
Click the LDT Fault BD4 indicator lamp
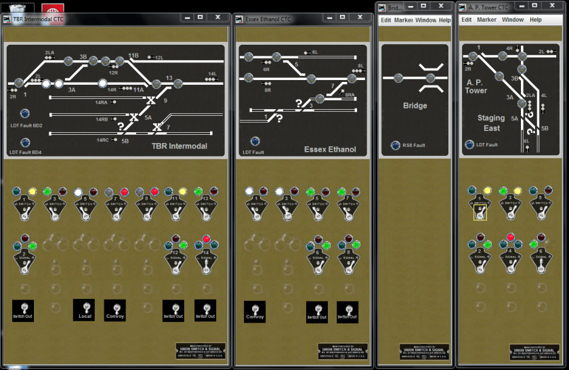click(x=25, y=142)
